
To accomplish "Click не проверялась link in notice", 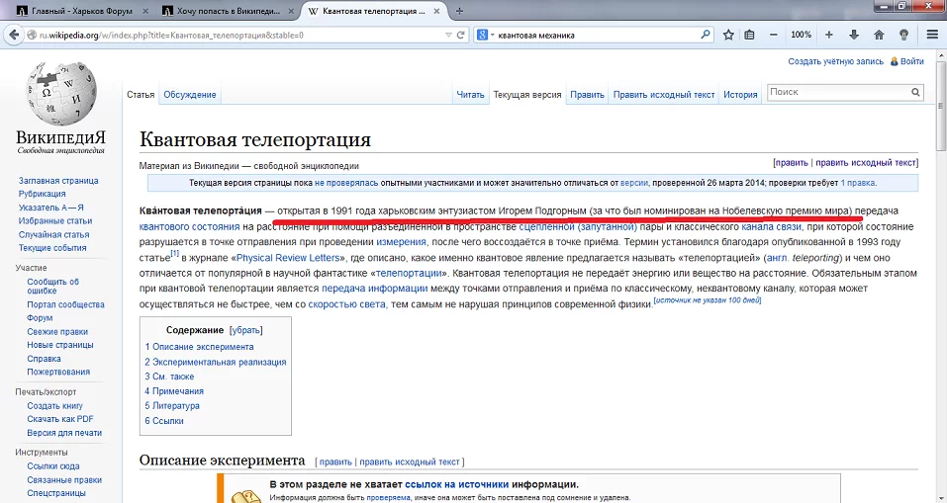I will point(346,183).
